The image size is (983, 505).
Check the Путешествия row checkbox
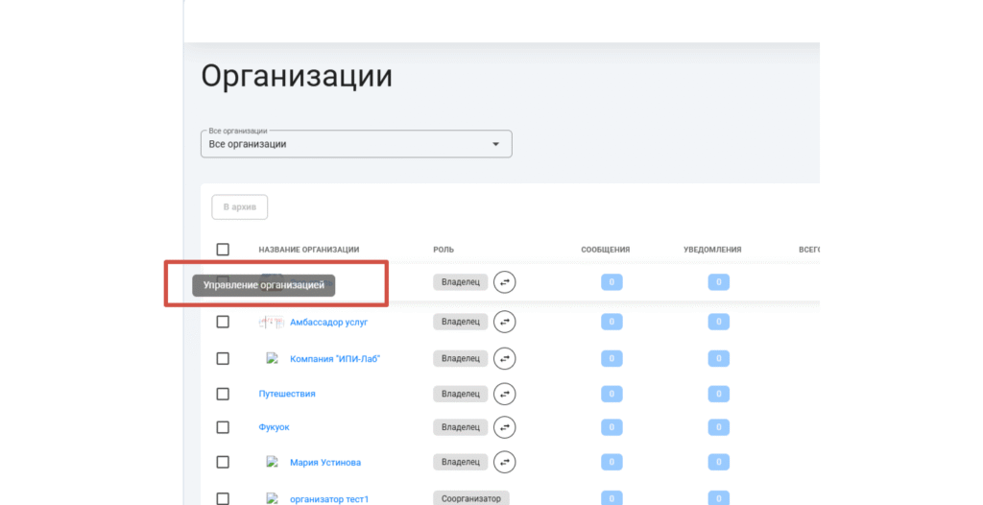223,394
